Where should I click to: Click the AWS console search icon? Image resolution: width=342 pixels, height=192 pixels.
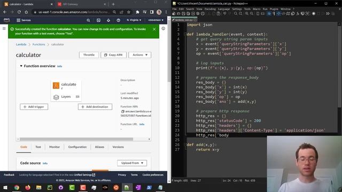pyautogui.click(x=88, y=20)
